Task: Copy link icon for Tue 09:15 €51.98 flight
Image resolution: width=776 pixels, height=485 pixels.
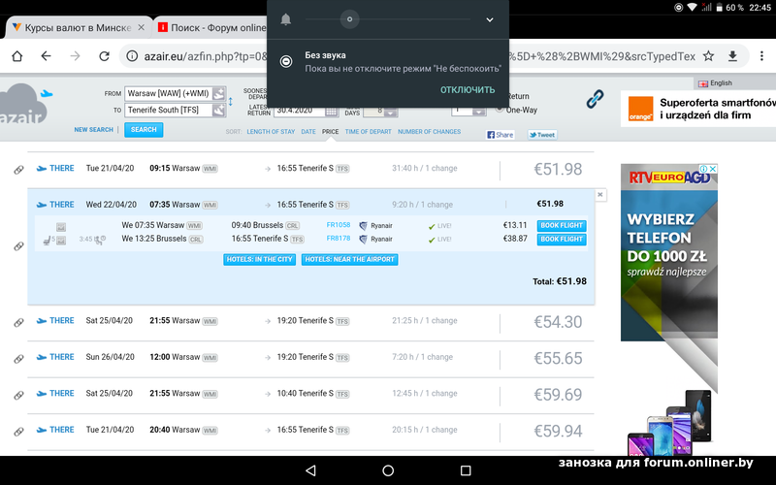Action: click(18, 170)
